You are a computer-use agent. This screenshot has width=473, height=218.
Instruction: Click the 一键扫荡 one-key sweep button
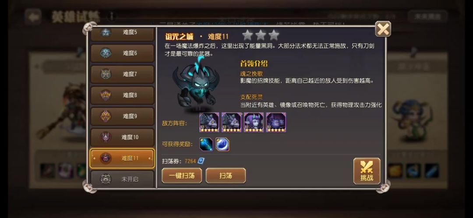coord(182,176)
